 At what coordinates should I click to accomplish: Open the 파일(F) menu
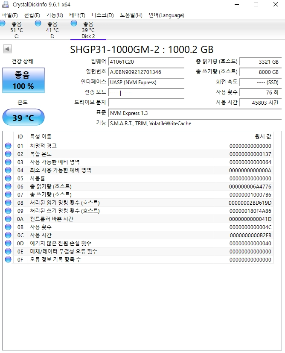coord(10,15)
